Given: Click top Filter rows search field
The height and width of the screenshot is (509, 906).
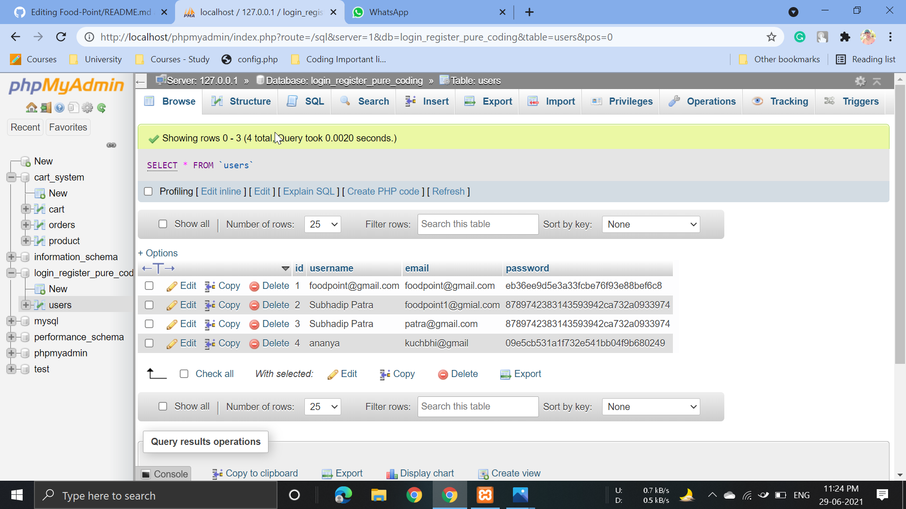Looking at the screenshot, I should 478,224.
